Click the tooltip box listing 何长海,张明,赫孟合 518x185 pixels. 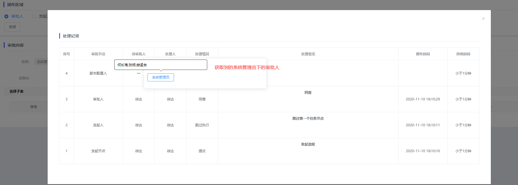coord(160,65)
